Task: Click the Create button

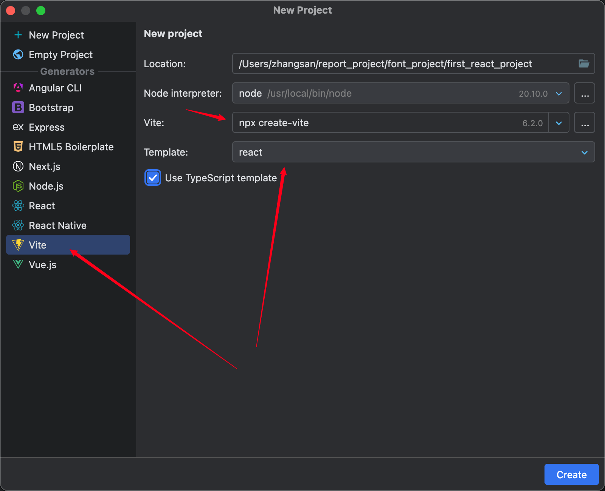Action: pos(571,474)
